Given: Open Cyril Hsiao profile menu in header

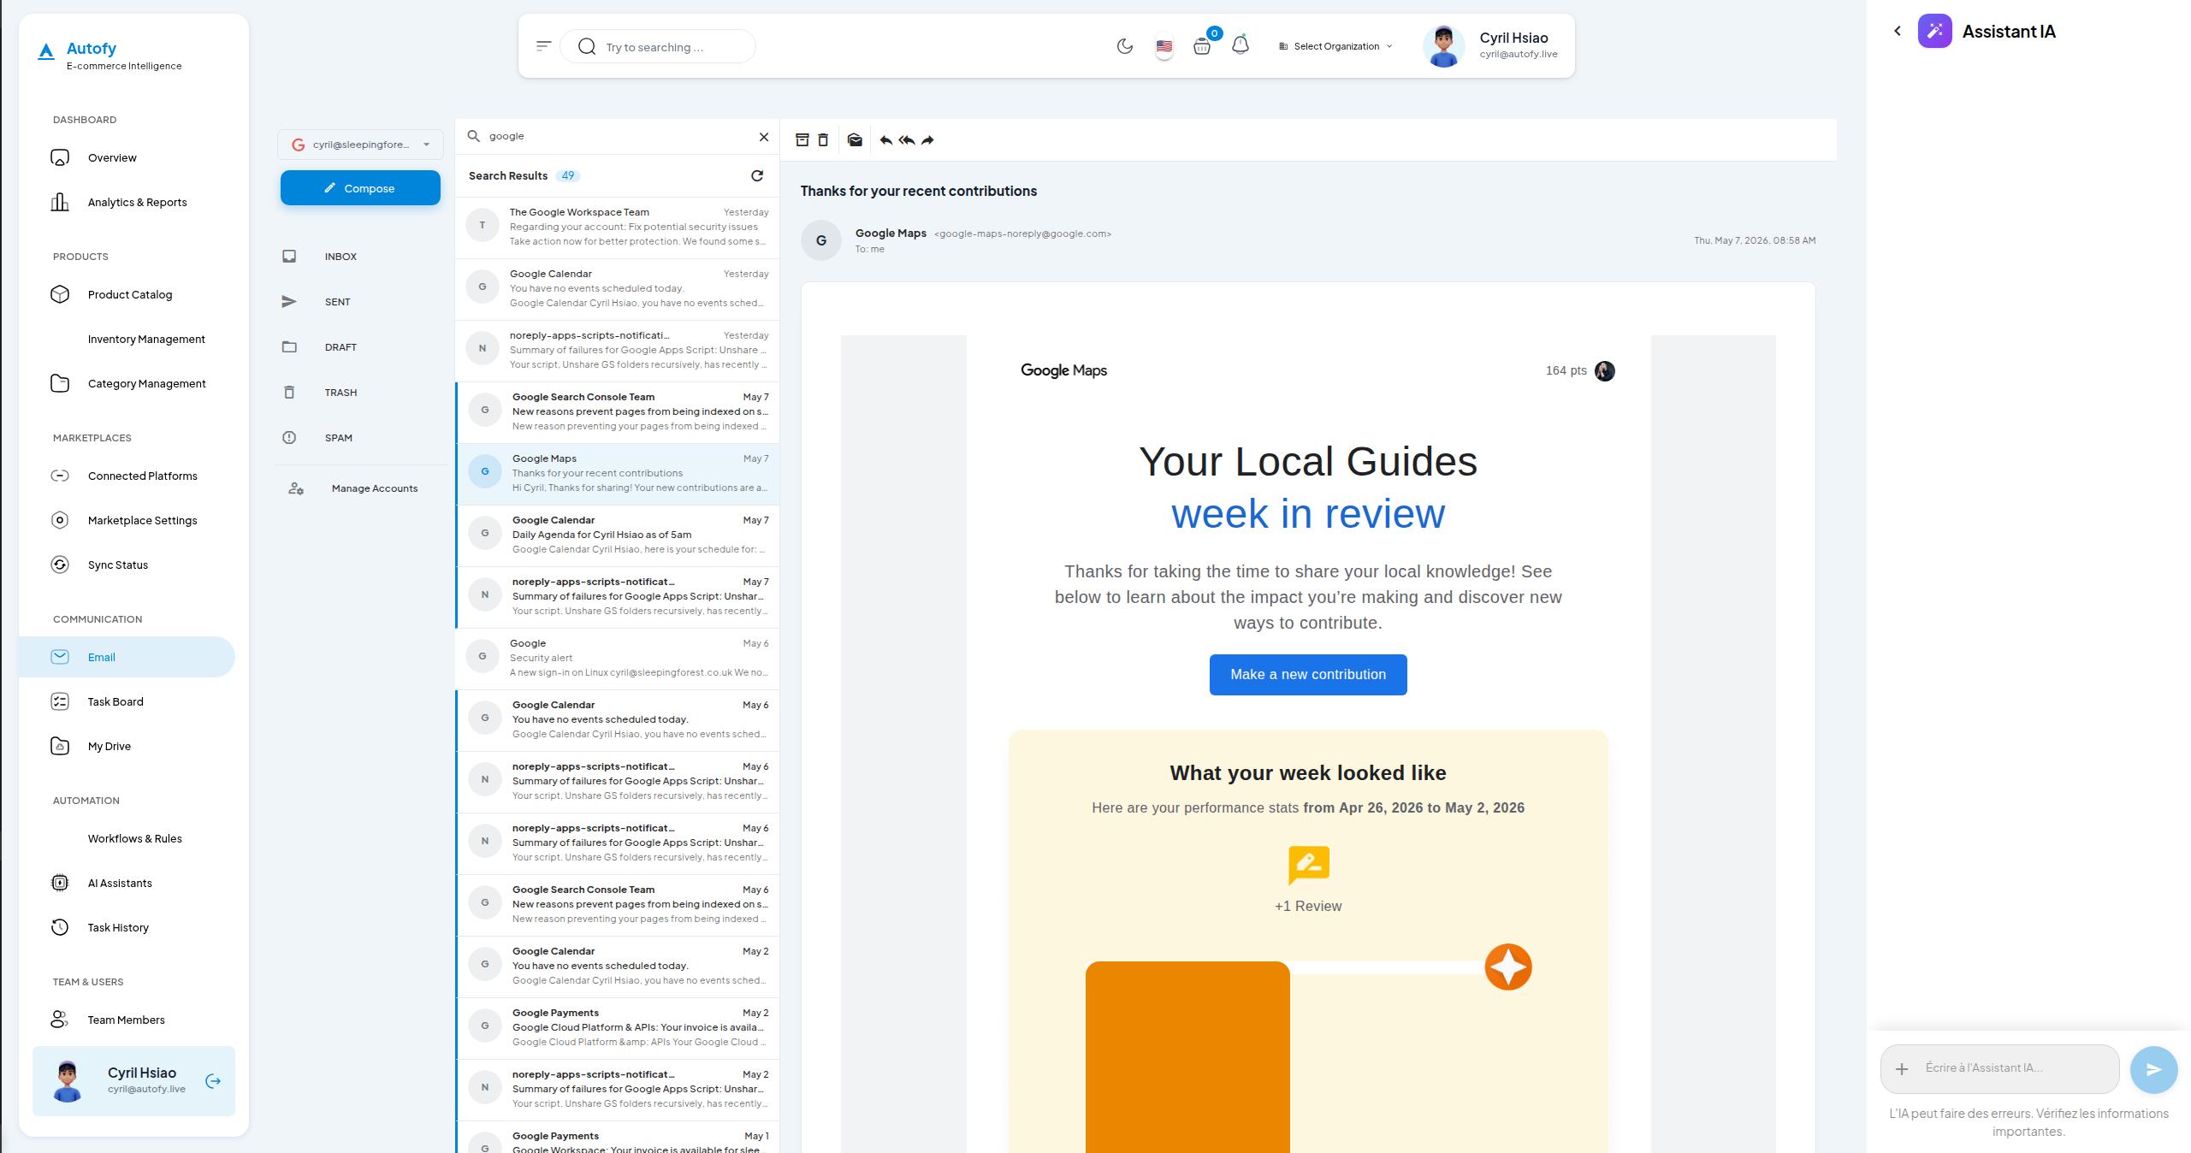Looking at the screenshot, I should click(1490, 45).
